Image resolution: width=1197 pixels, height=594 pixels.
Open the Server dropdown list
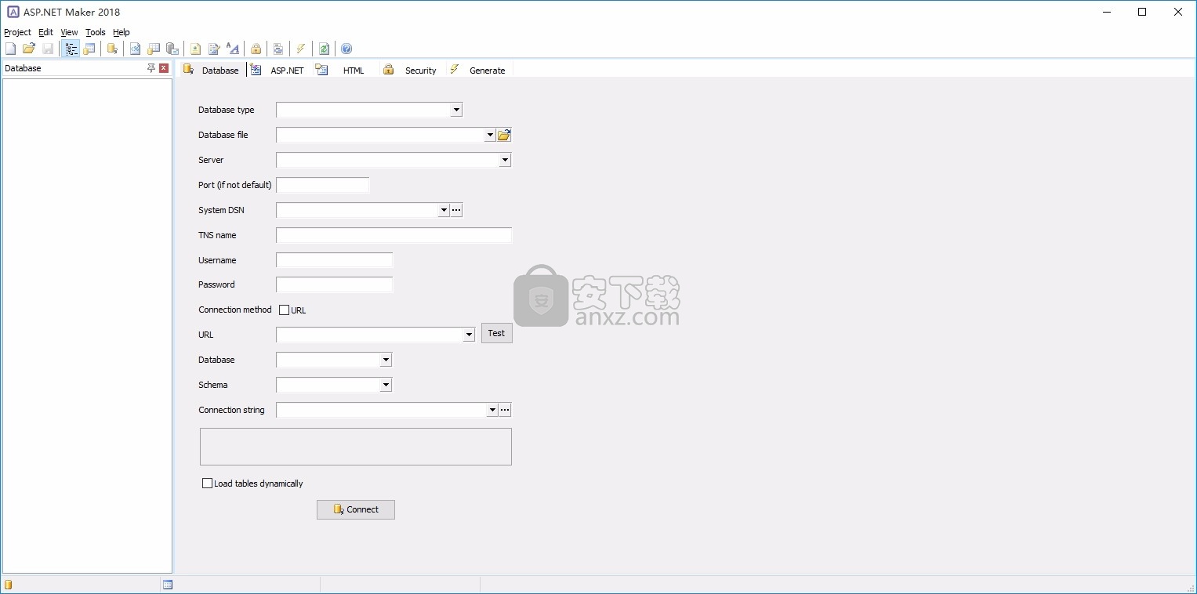point(505,160)
